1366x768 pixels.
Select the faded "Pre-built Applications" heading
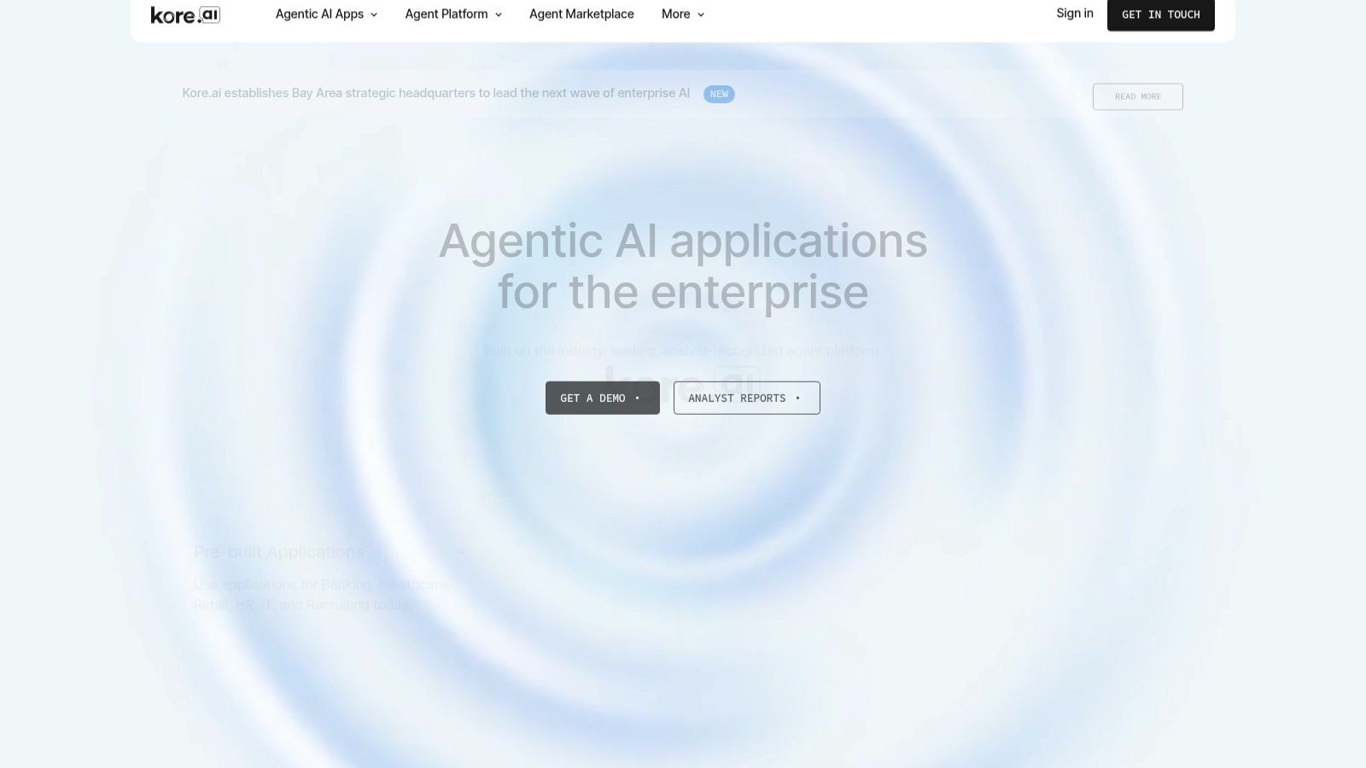click(278, 552)
